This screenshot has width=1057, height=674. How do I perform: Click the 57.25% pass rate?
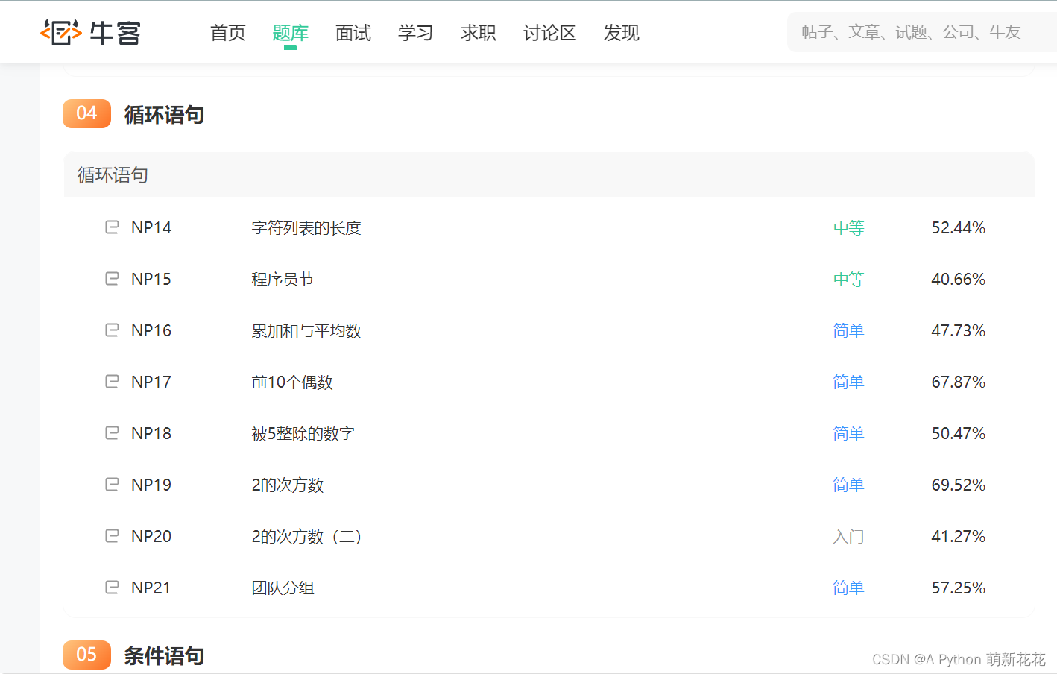tap(959, 588)
